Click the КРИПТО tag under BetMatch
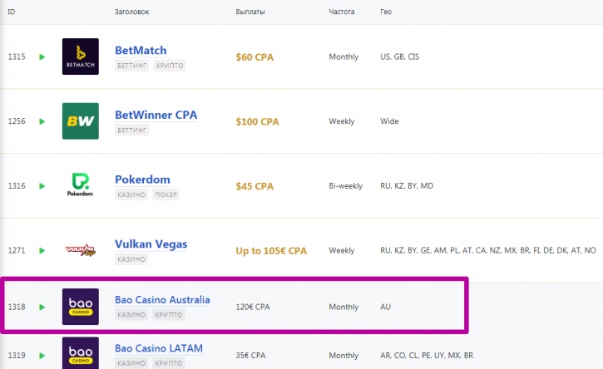 click(170, 66)
